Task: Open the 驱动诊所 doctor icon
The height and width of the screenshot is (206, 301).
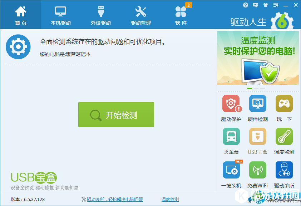Action: (284, 170)
